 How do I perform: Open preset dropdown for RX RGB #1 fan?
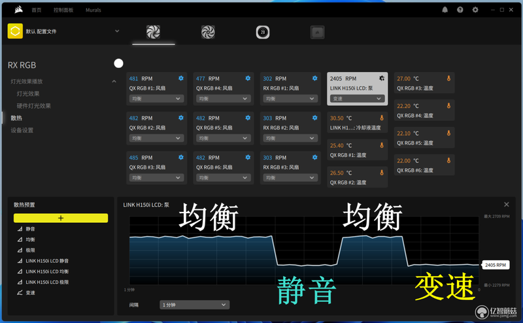pos(290,99)
